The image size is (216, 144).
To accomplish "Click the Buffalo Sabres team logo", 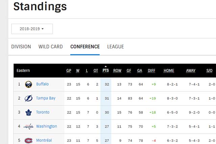I will coord(28,84).
